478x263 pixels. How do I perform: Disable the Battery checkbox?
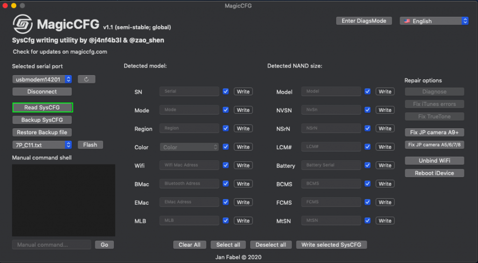[368, 165]
